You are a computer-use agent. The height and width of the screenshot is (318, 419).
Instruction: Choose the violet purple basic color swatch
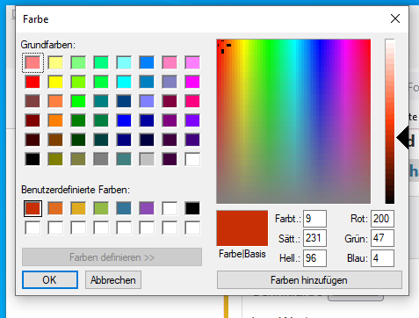coord(192,120)
